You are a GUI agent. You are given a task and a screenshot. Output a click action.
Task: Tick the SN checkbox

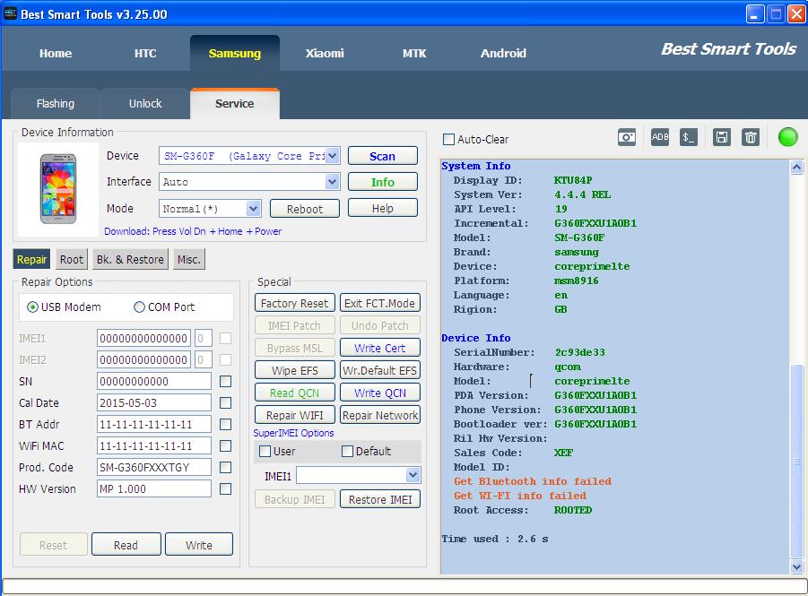coord(225,381)
